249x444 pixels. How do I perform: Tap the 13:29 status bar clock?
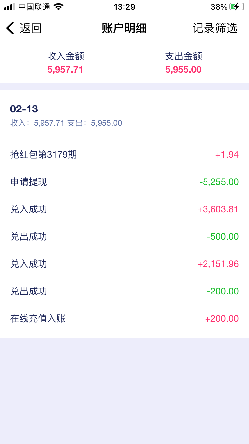pyautogui.click(x=124, y=7)
